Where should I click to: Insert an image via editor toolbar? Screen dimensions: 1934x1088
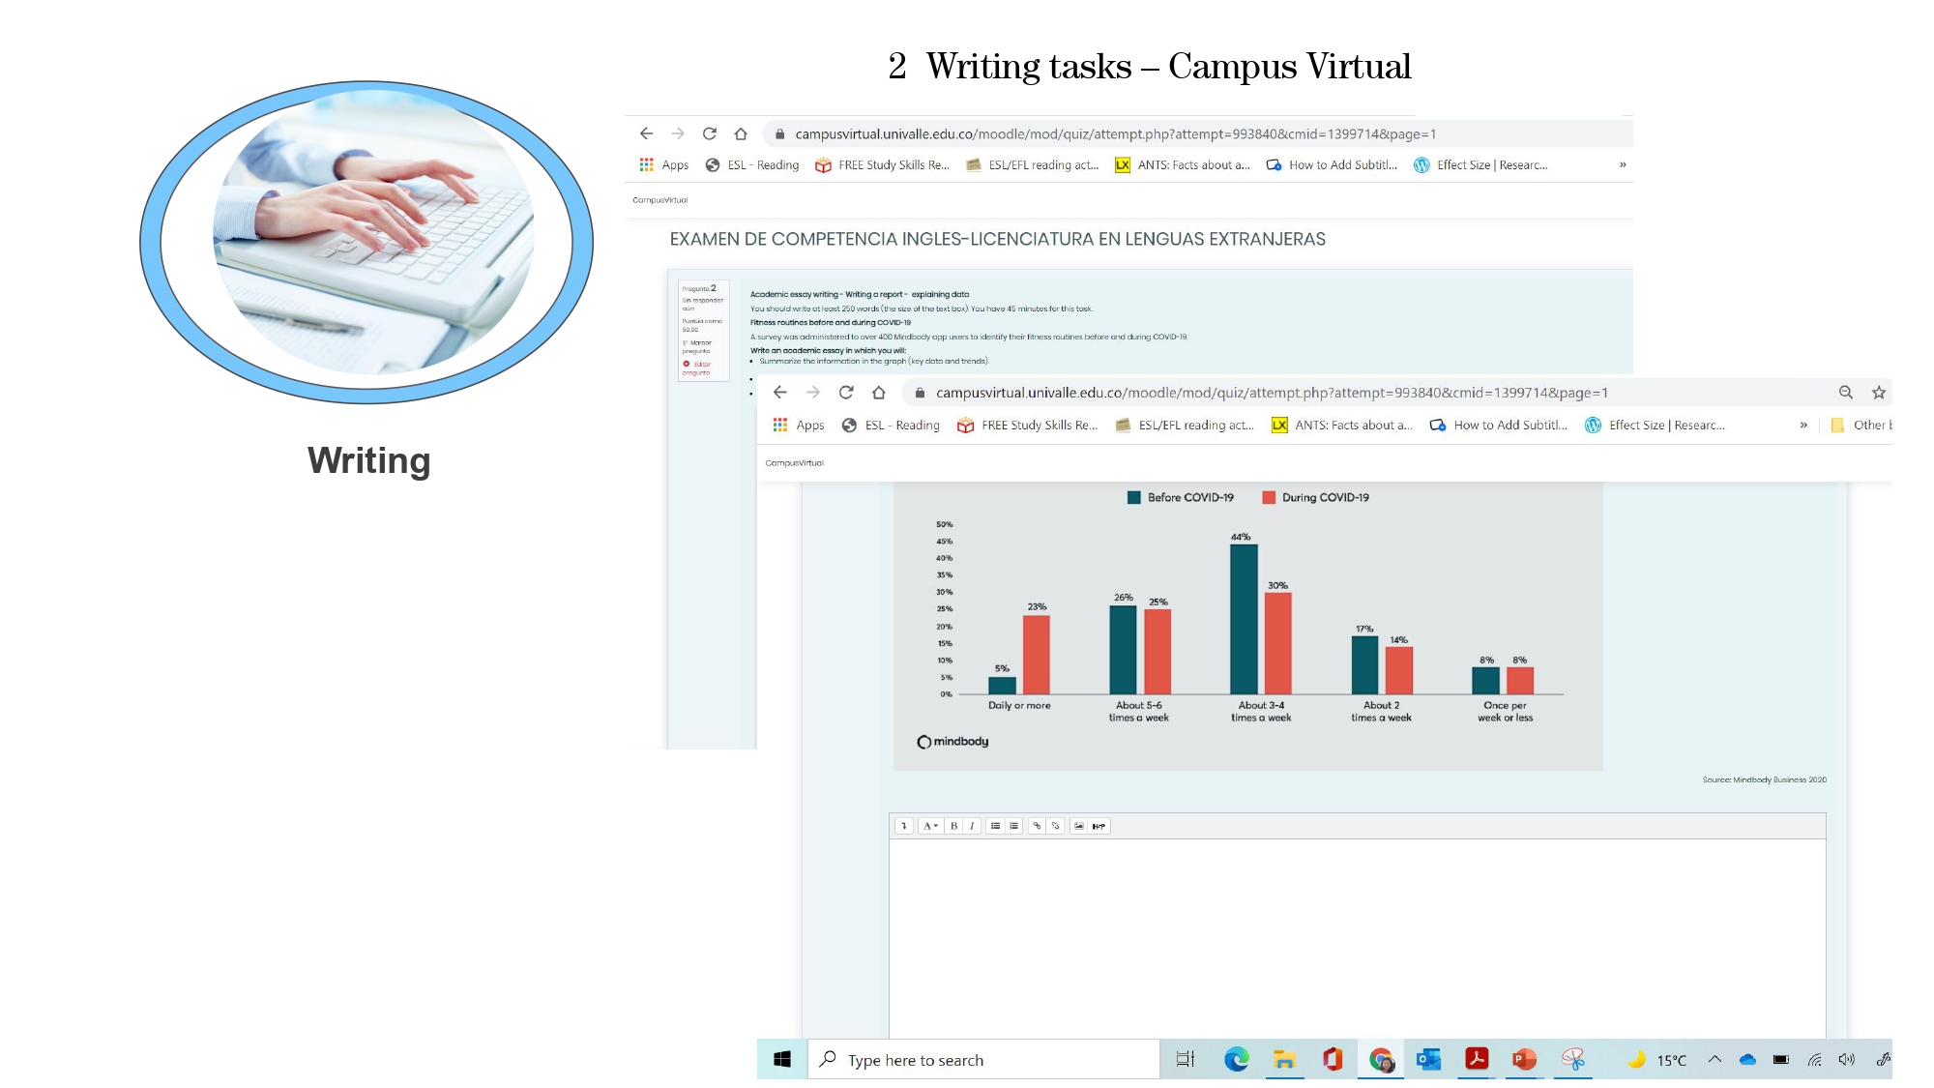tap(1079, 826)
